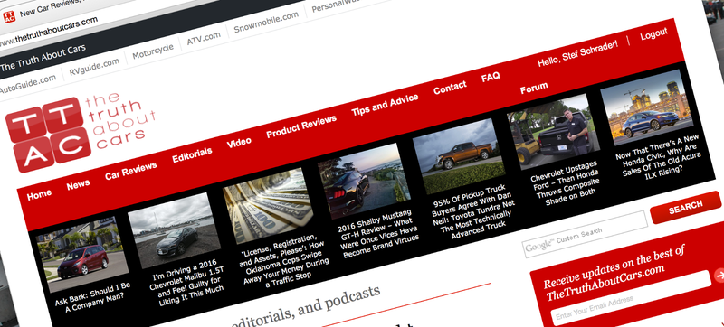
Task: Open the News menu item
Action: (78, 184)
